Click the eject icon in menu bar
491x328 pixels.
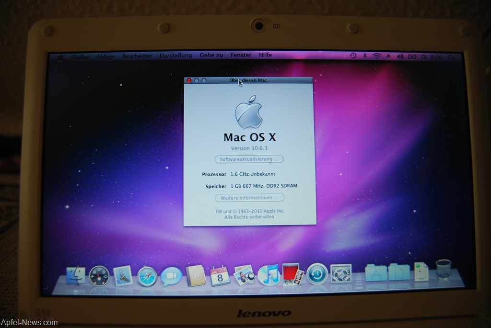[x=388, y=57]
